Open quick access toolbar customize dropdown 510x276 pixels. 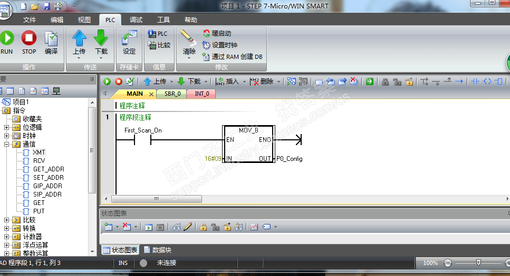(74, 6)
